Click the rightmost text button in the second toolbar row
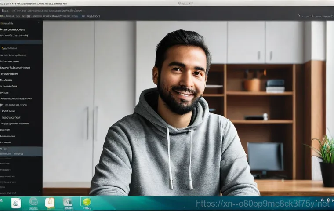Viewport: 334px width, 211px height. click(93, 16)
